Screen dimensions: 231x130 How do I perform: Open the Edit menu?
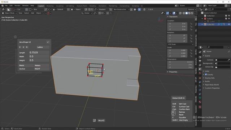[x=11, y=6]
